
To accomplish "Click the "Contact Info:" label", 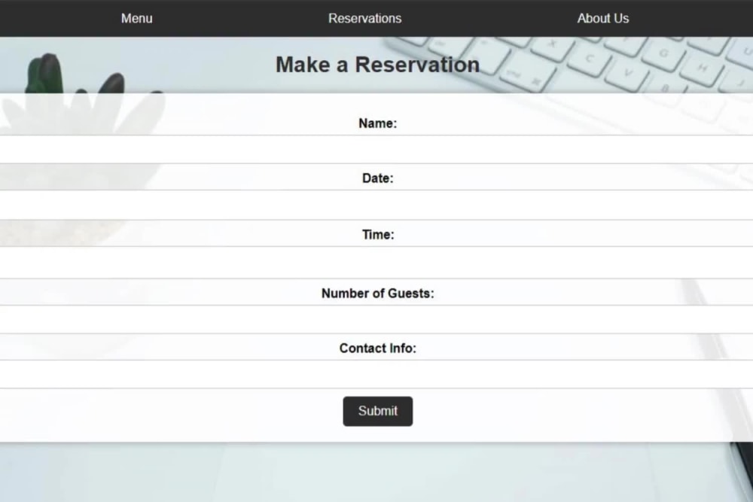I will [x=378, y=348].
